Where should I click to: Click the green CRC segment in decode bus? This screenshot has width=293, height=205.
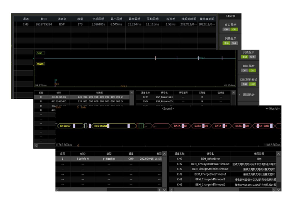pyautogui.click(x=141, y=126)
